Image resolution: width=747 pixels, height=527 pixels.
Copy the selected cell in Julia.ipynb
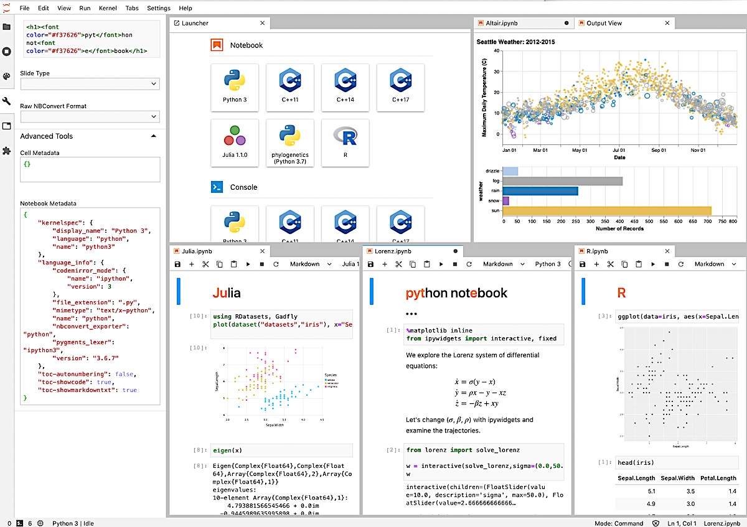[x=220, y=264]
